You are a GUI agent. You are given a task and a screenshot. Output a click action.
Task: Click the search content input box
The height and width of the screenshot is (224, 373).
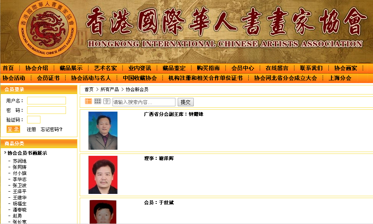pyautogui.click(x=144, y=102)
